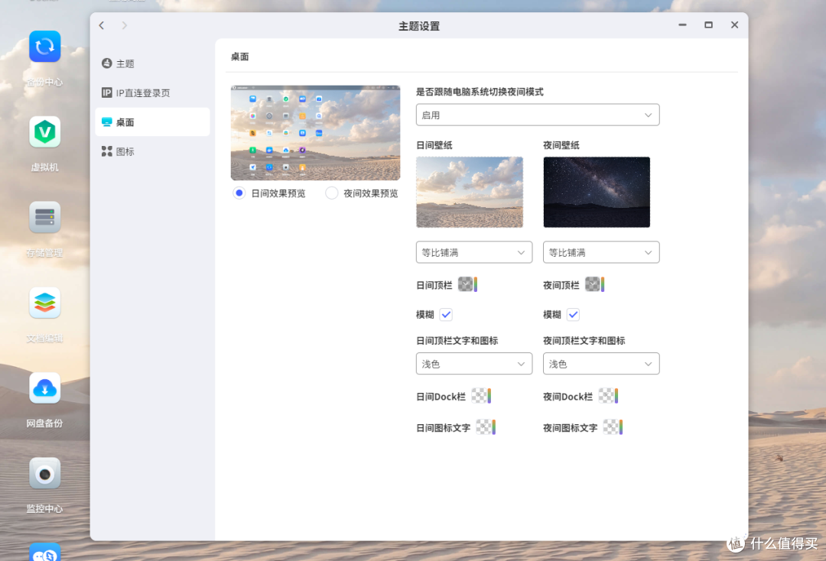This screenshot has height=561, width=826.
Task: Pick the 夜间顶栏 color swatch
Action: pyautogui.click(x=595, y=285)
